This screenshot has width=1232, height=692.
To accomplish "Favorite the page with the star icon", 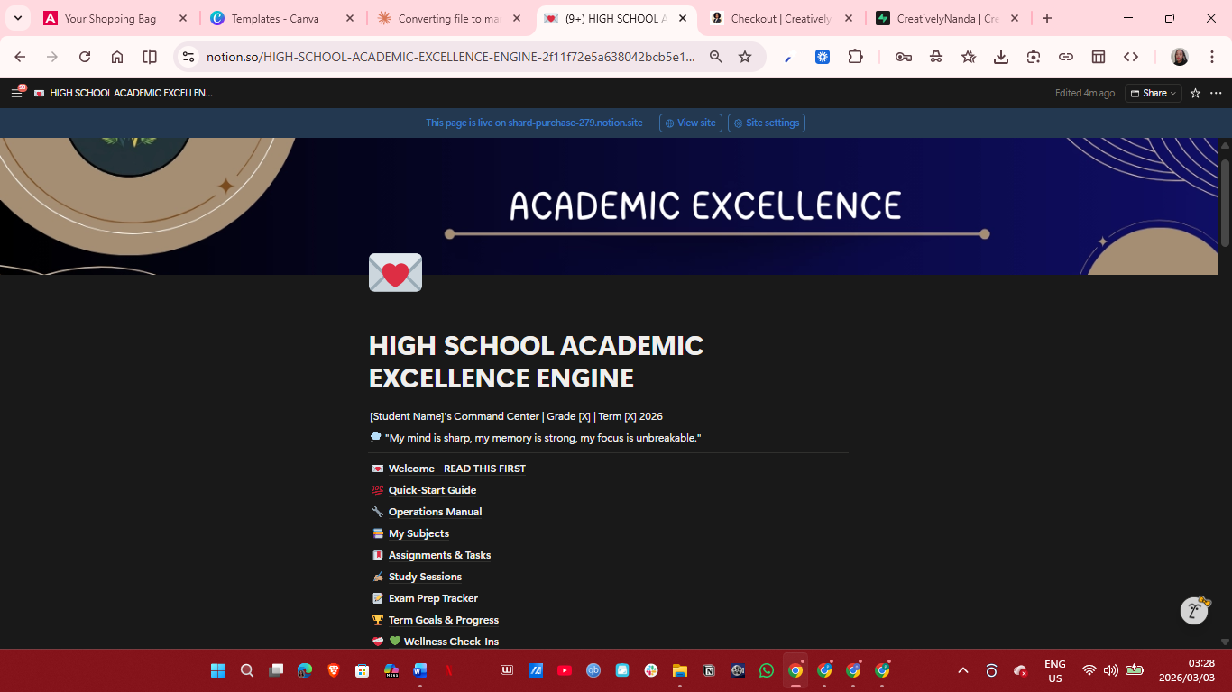I will (1194, 93).
